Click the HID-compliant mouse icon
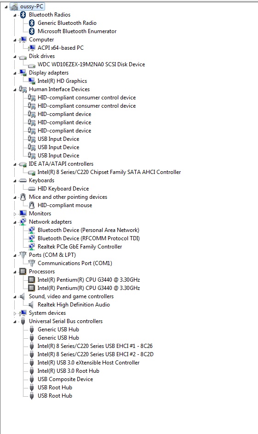 coord(32,205)
